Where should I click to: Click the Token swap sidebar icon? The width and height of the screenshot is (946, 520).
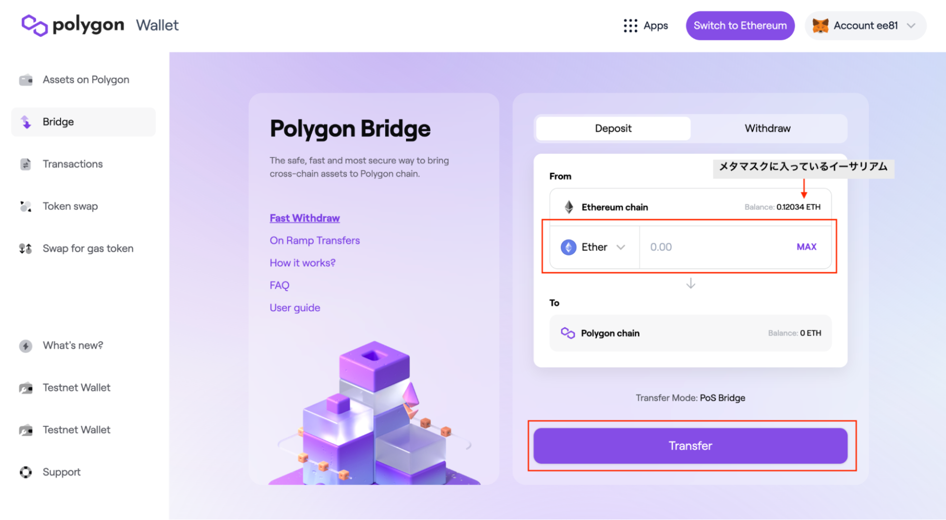[26, 206]
